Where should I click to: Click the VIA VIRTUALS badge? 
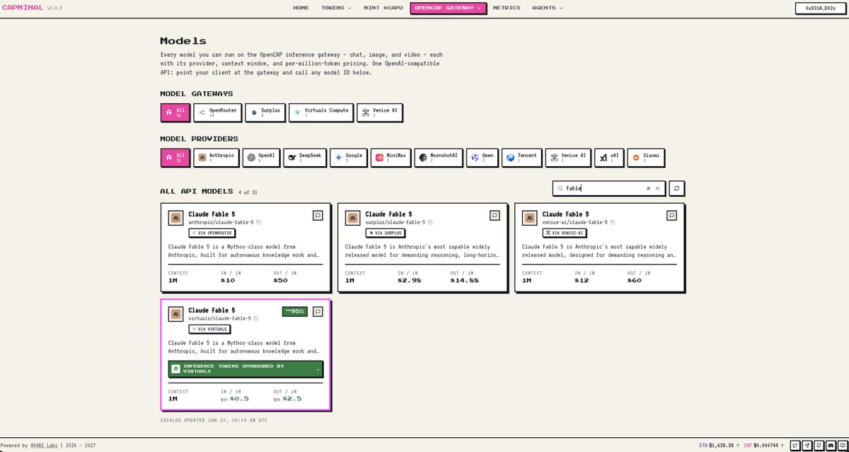[x=210, y=329]
